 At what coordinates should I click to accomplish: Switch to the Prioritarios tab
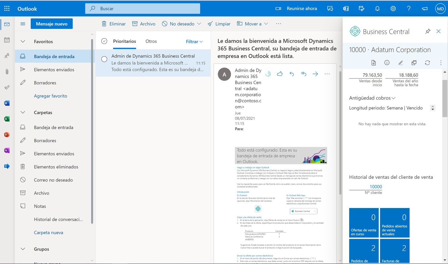coord(125,41)
